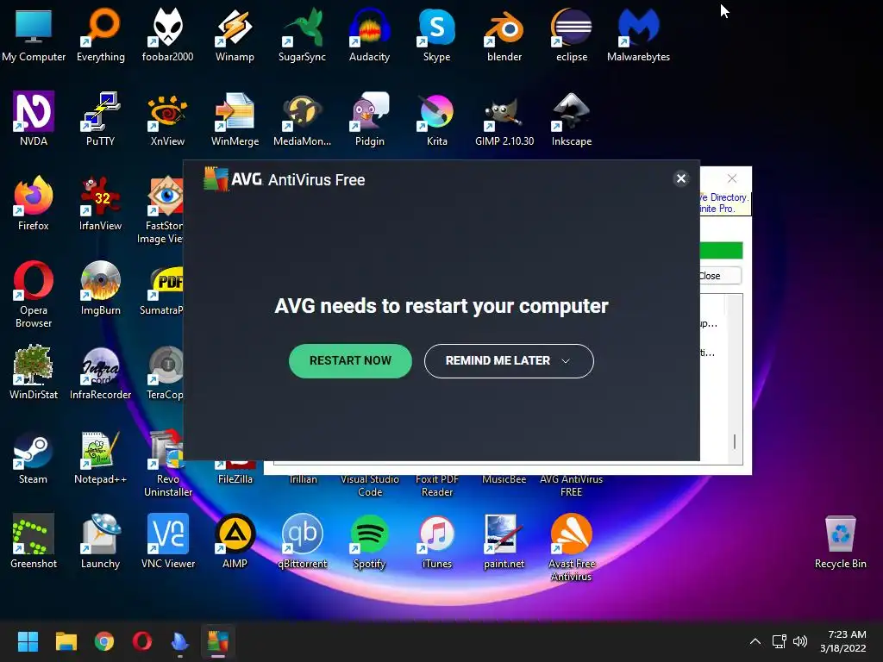This screenshot has height=662, width=883.
Task: Select the Winamp desktop icon
Action: [x=235, y=34]
